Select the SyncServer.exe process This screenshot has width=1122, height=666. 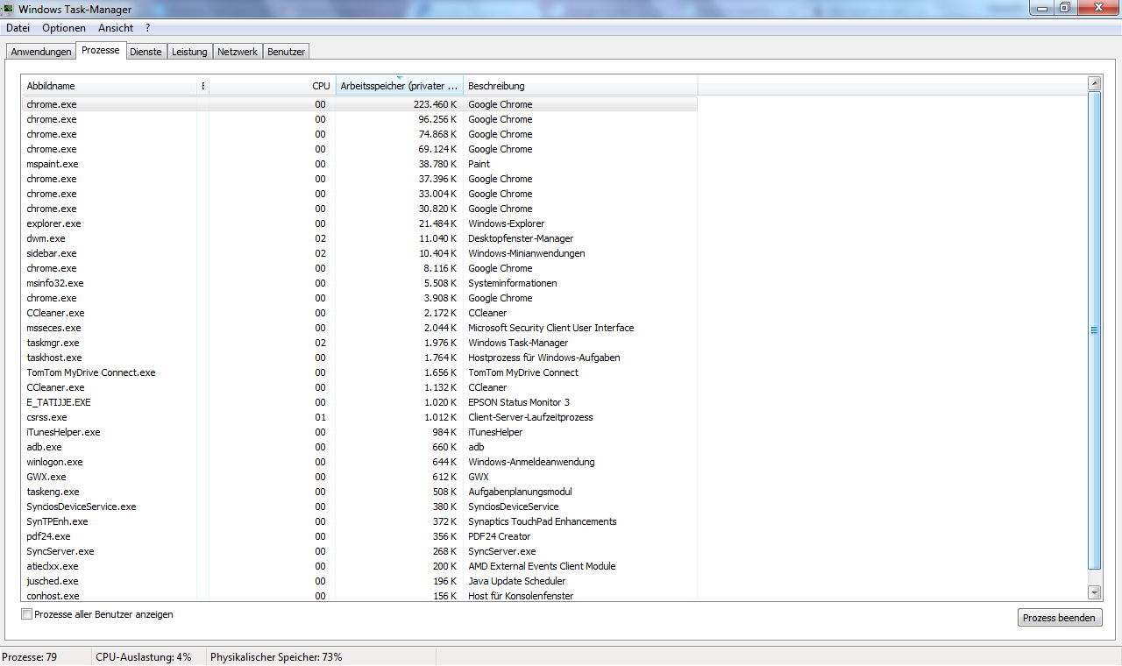pyautogui.click(x=359, y=551)
